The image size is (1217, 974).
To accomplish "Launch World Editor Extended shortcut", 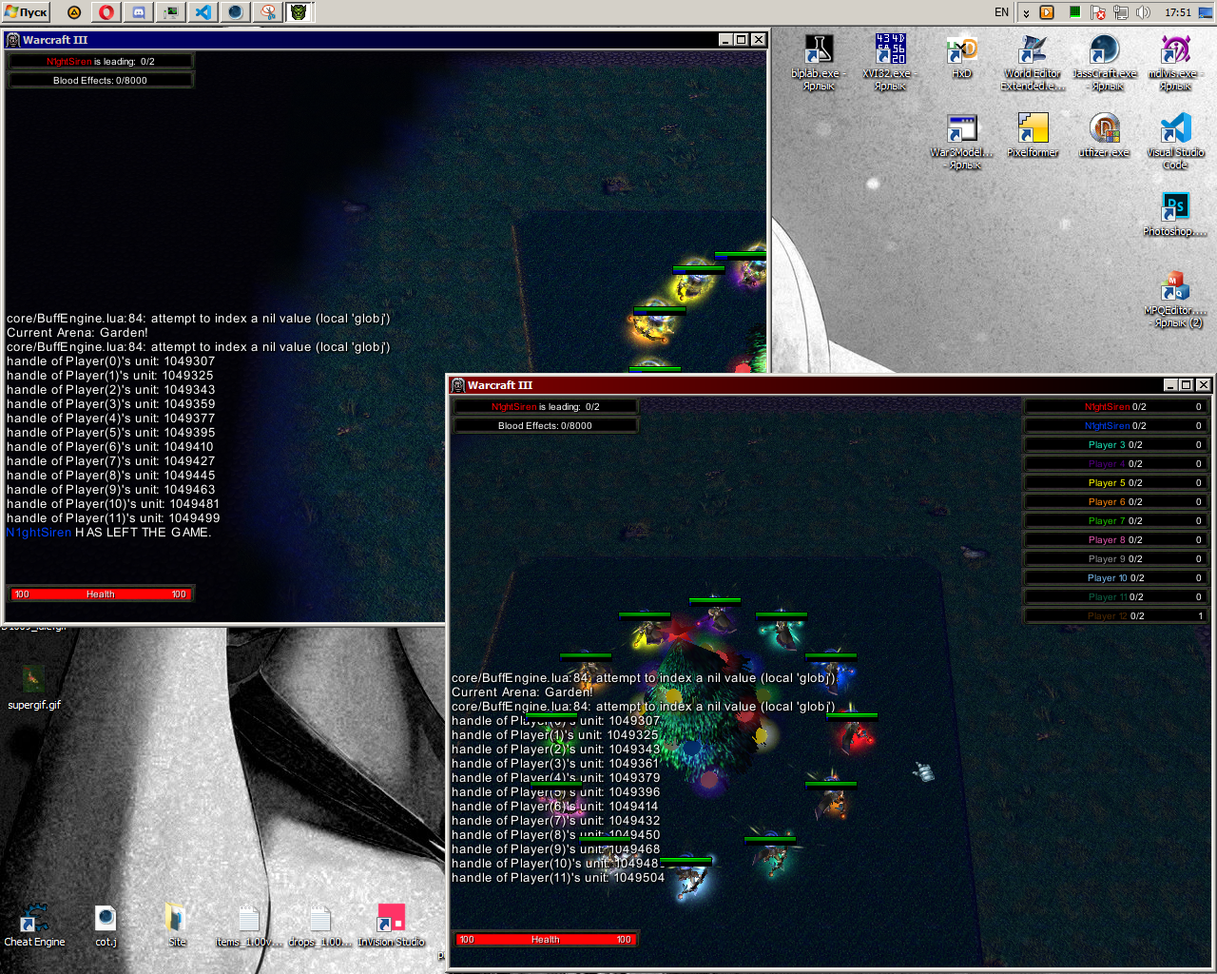I will [1033, 62].
